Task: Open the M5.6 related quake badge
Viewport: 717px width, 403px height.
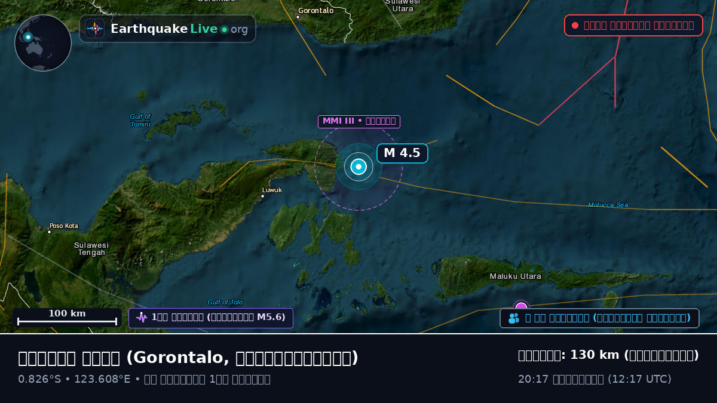Action: [x=211, y=318]
